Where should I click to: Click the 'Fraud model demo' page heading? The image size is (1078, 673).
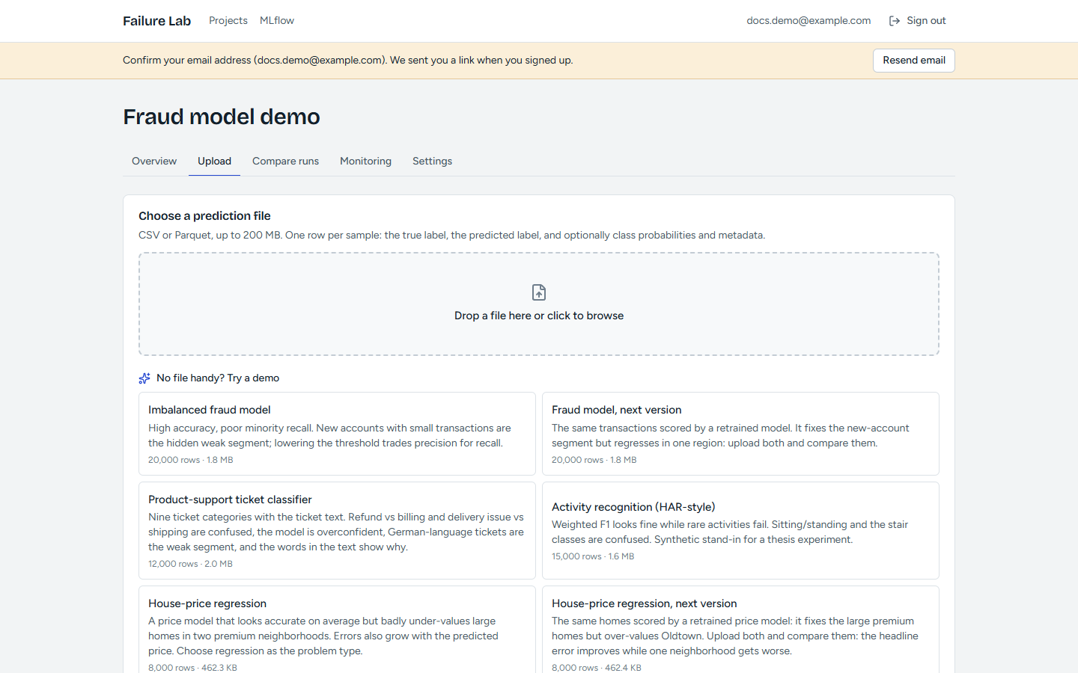tap(222, 117)
